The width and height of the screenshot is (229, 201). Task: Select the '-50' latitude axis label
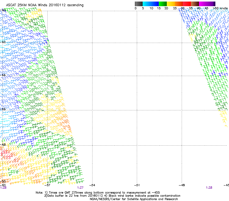point(3,181)
